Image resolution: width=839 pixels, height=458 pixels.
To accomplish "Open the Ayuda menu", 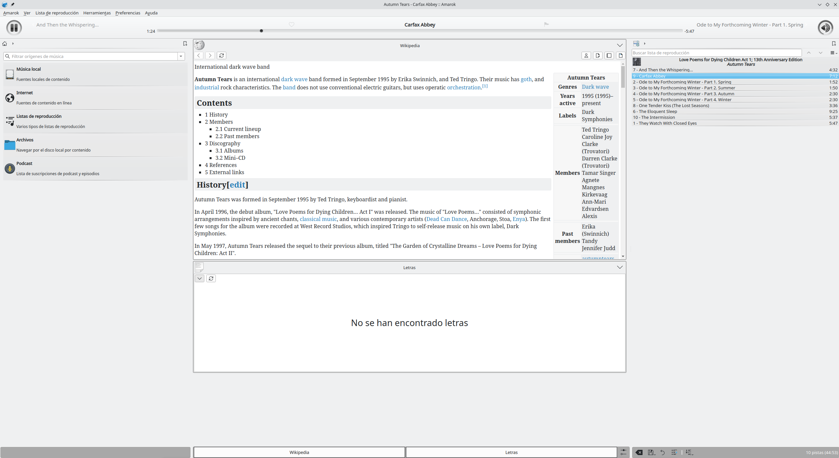I will coord(151,13).
